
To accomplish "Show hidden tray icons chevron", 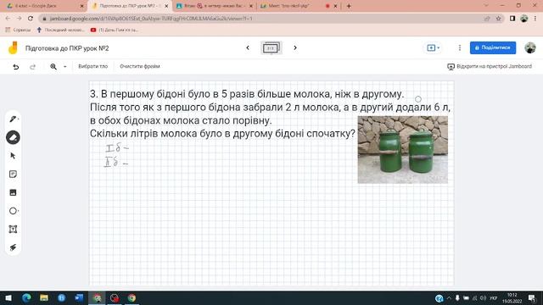I will point(449,298).
